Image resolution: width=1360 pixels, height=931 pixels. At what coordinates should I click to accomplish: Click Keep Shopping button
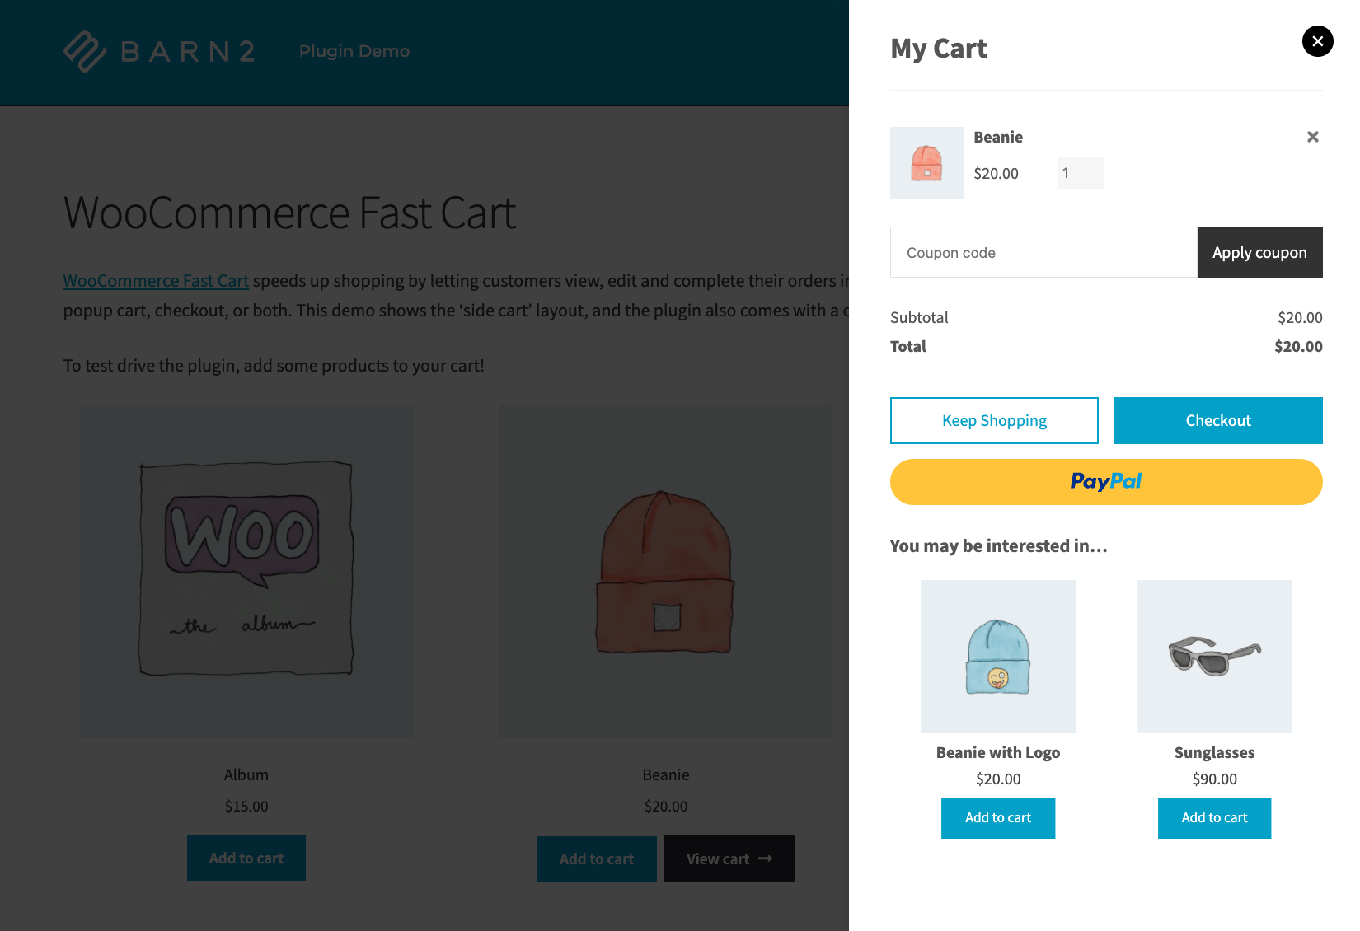(994, 420)
